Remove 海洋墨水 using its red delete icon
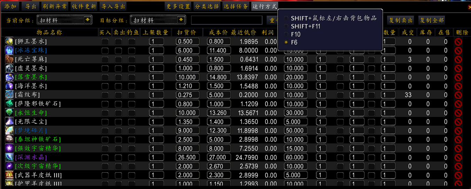Viewport: 471px width, 189px height. pos(458,86)
